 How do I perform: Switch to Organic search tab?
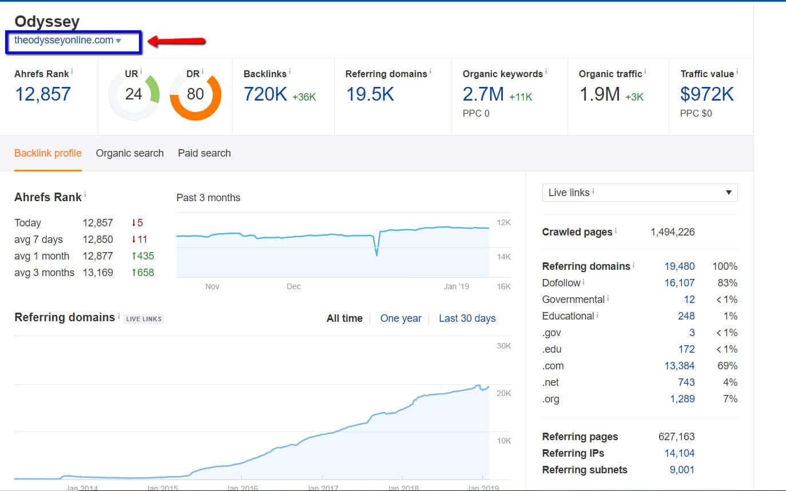coord(130,153)
